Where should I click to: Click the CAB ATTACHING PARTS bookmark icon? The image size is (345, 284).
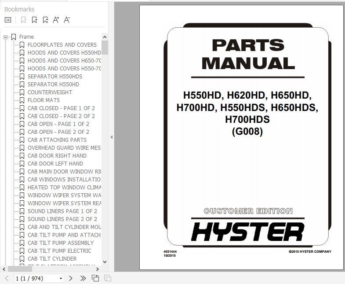pyautogui.click(x=22, y=140)
